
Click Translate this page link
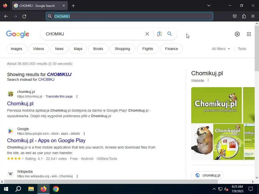click(59, 96)
